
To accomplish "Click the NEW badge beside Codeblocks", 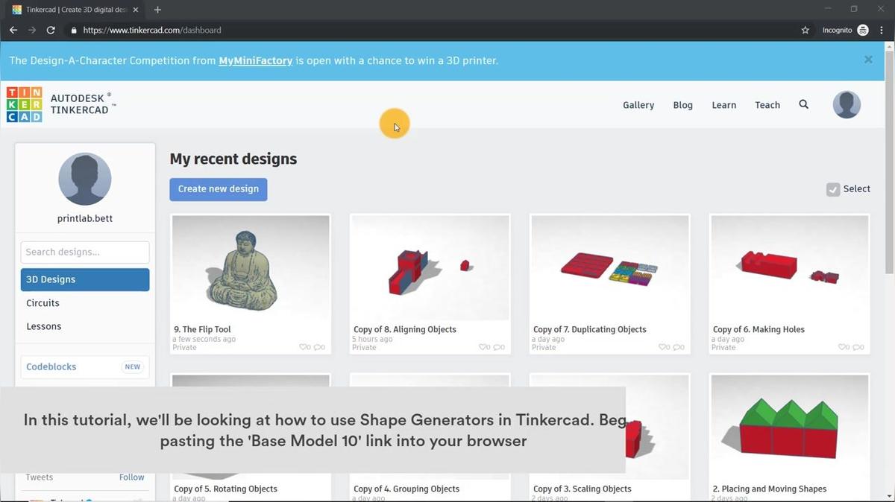I will [132, 367].
